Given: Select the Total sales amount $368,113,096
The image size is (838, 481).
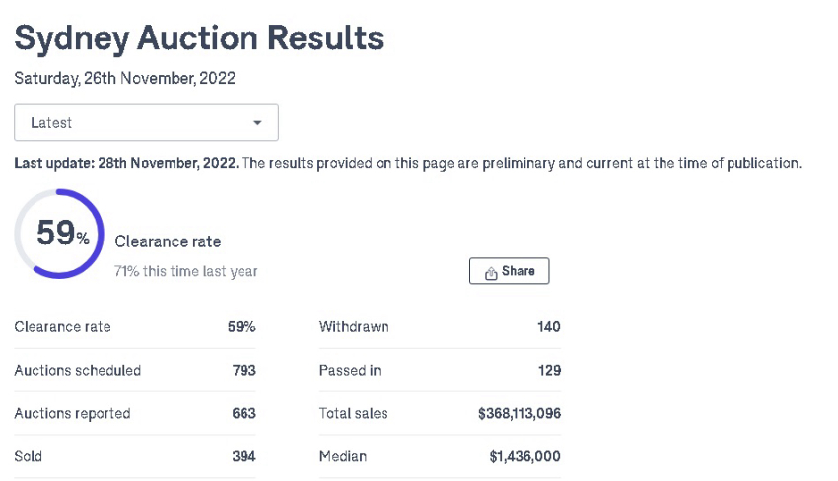Looking at the screenshot, I should [x=519, y=414].
